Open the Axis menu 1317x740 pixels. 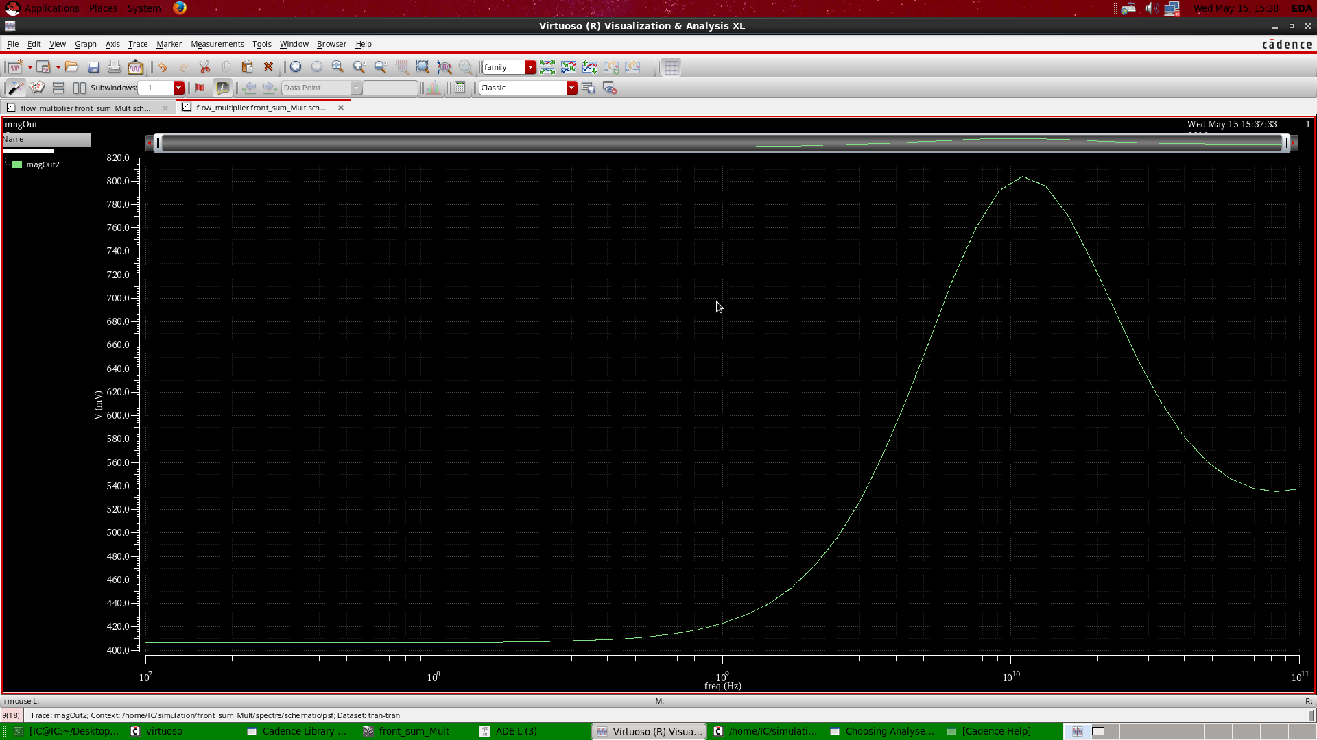pos(112,44)
